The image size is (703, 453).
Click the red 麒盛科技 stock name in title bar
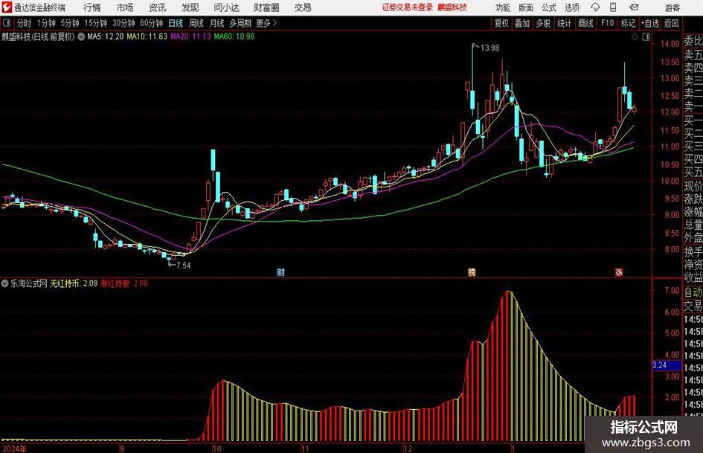tap(452, 7)
